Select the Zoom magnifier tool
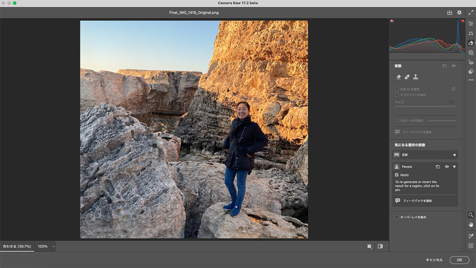Screen dimensions: 476x268 471,214
